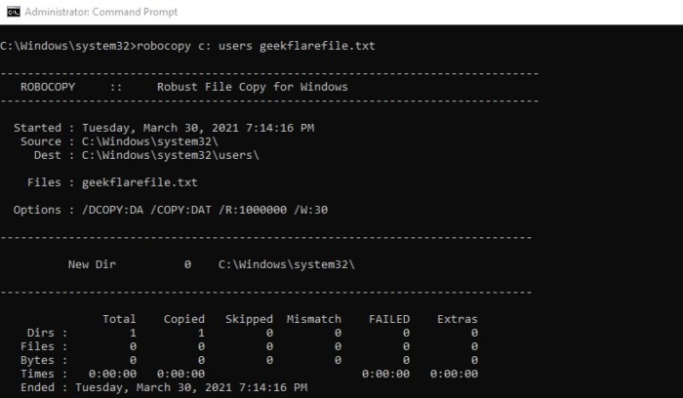The height and width of the screenshot is (398, 683).
Task: Click the Mismatch column header
Action: coord(313,319)
